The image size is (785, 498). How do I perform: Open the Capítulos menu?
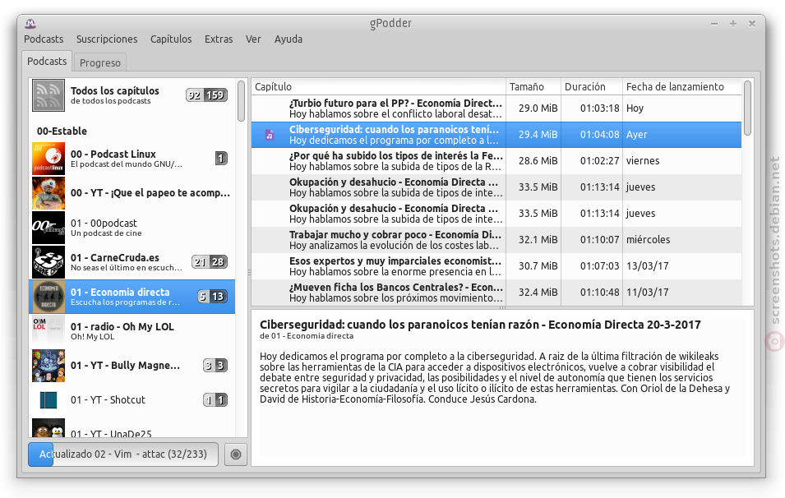coord(171,39)
